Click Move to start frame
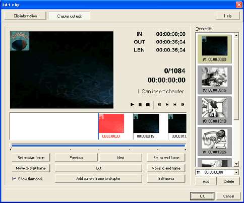Viewport: 244px width, 203px height. (x=31, y=168)
